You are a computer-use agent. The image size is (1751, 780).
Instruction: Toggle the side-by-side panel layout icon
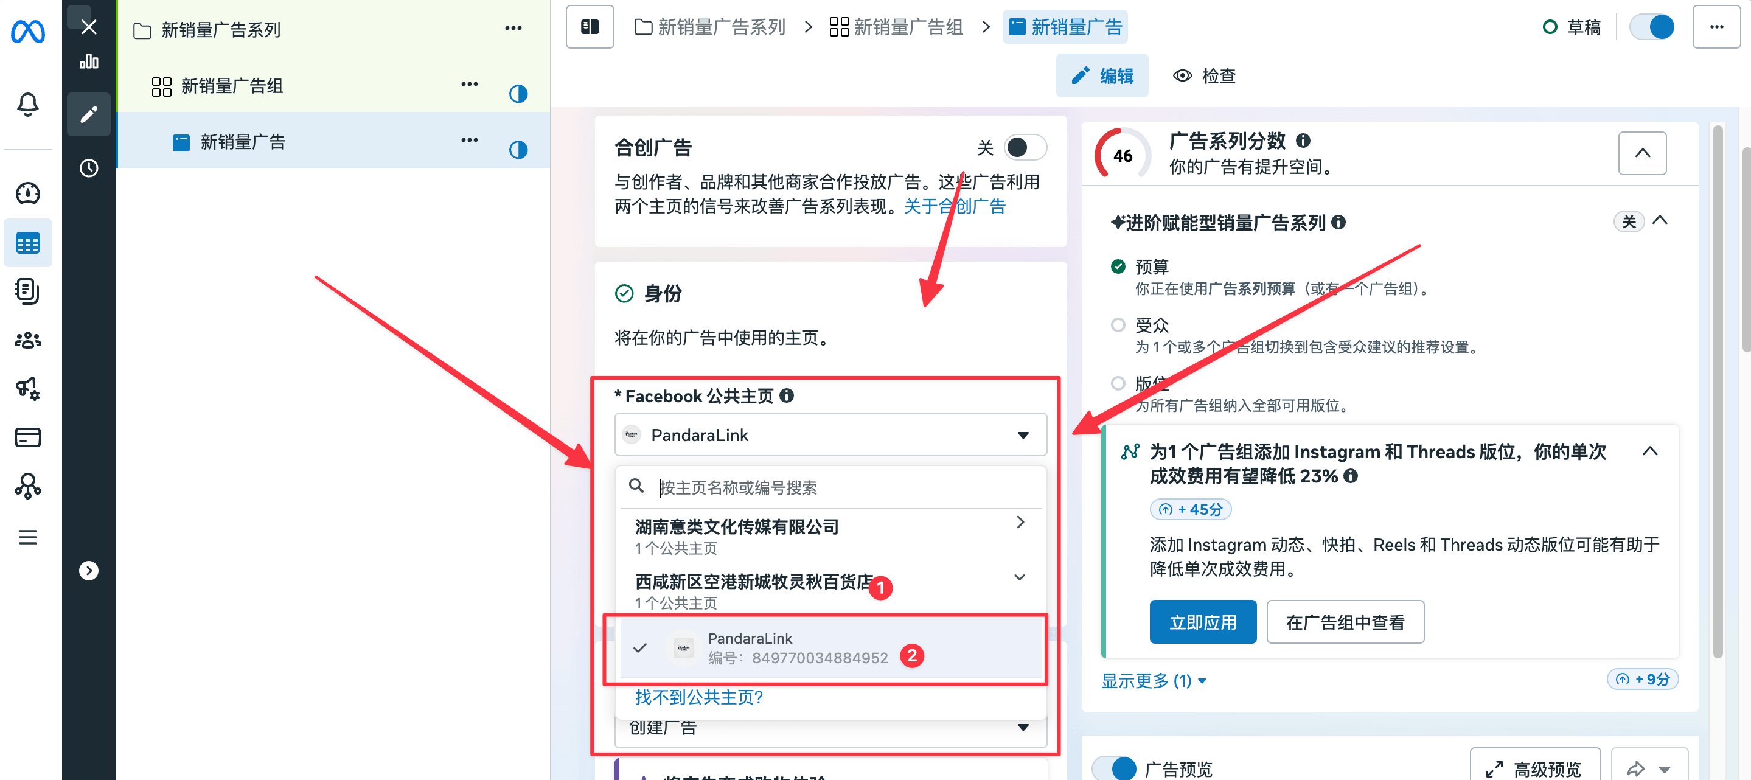590,27
